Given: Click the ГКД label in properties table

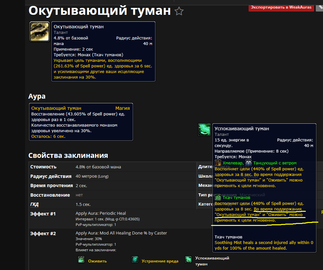Looking at the screenshot, I should pyautogui.click(x=35, y=204).
